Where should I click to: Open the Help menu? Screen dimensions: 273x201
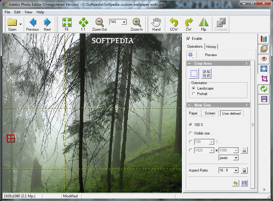pyautogui.click(x=40, y=12)
